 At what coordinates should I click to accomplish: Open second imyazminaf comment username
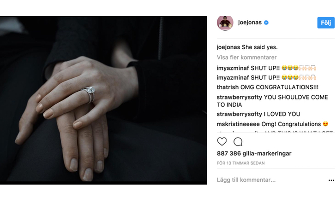(233, 78)
